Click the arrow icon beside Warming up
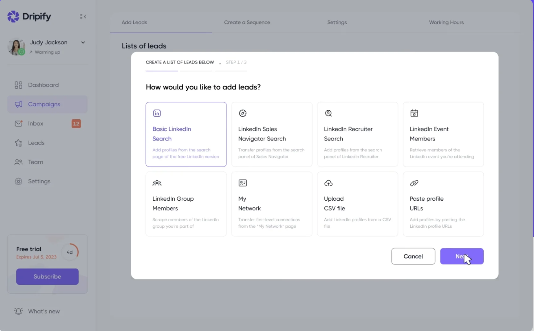The height and width of the screenshot is (331, 534). [x=31, y=52]
